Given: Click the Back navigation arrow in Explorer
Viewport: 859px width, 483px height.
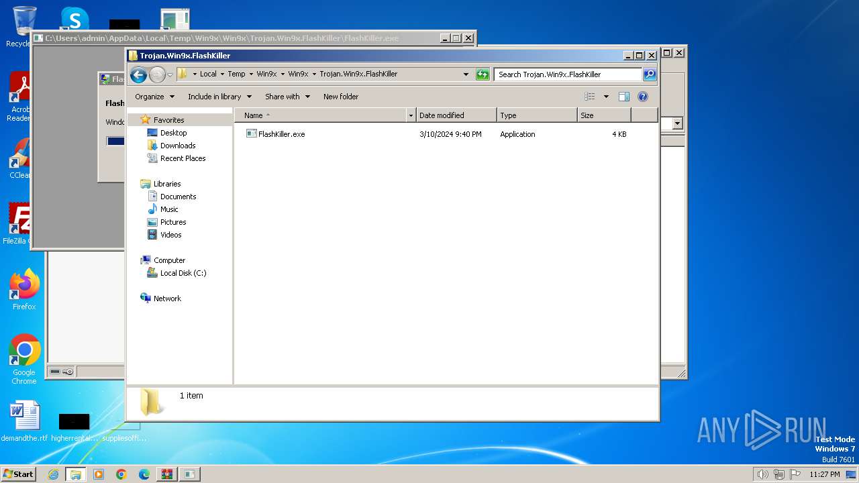Looking at the screenshot, I should (x=138, y=74).
